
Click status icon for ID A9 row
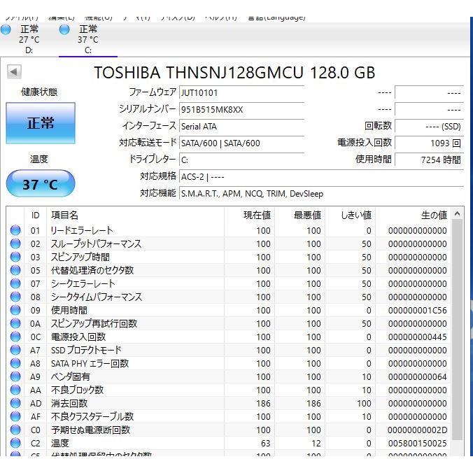coord(15,376)
